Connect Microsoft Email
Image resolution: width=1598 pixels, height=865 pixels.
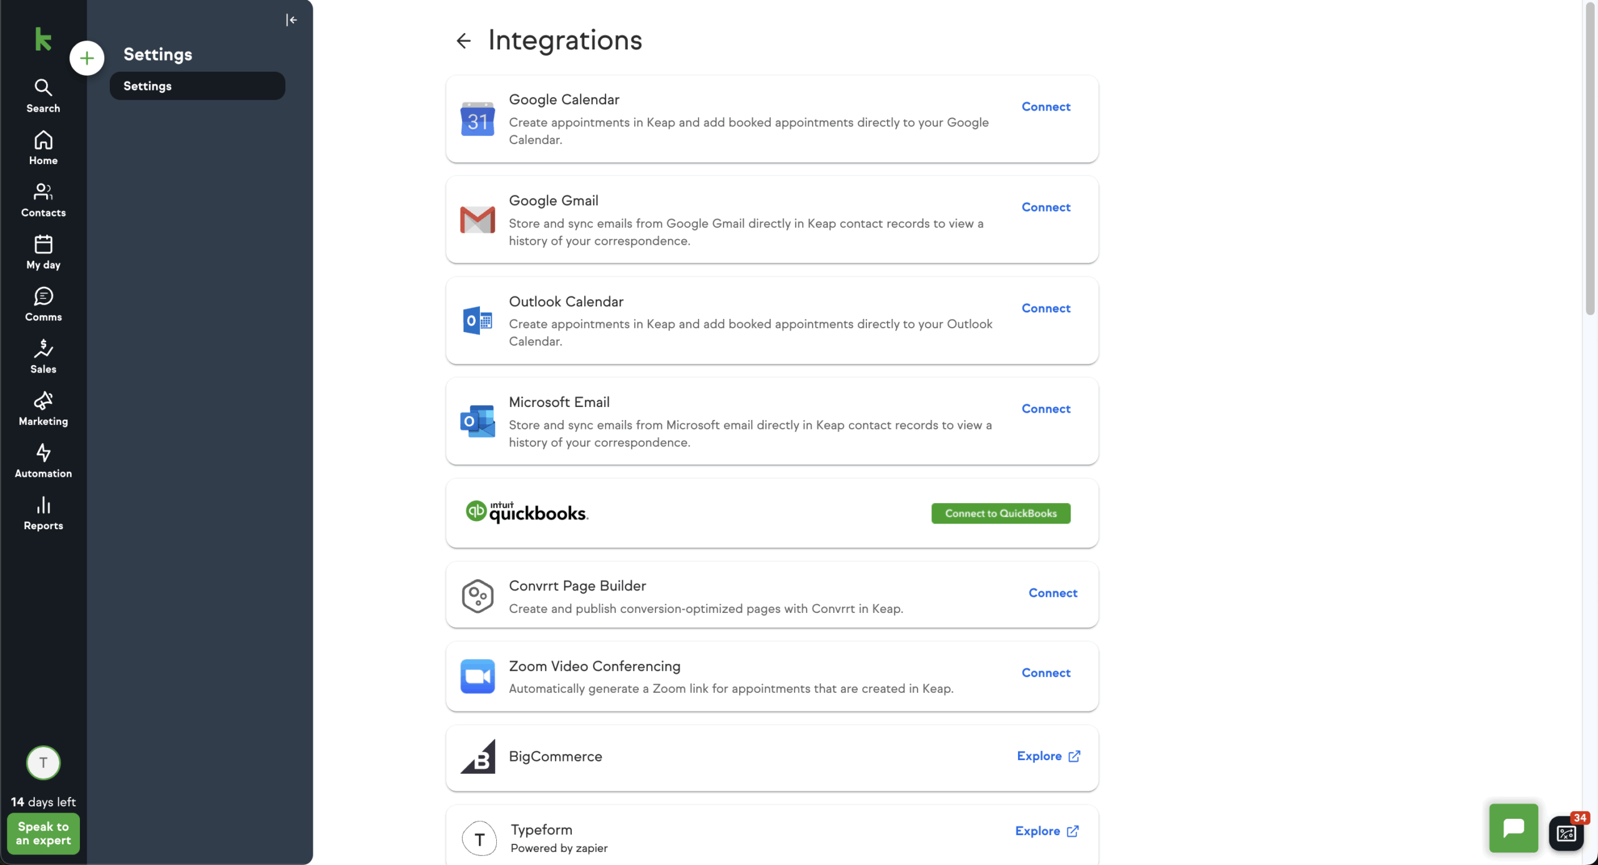click(1046, 409)
